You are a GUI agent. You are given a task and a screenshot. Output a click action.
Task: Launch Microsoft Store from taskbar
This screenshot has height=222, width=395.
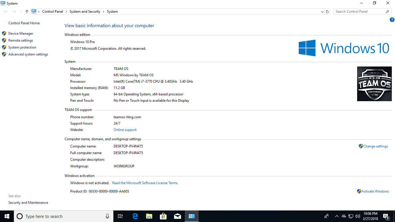pyautogui.click(x=163, y=216)
